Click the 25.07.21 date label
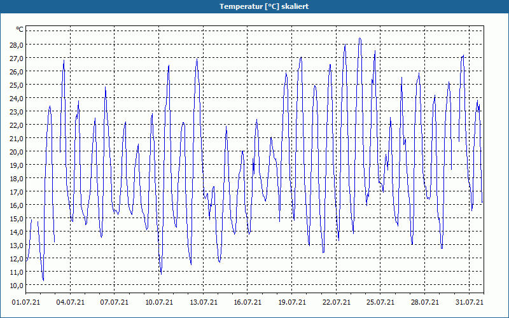 (x=380, y=302)
